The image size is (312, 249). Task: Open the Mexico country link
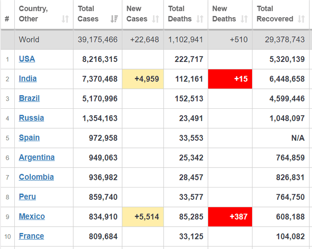[x=32, y=217]
